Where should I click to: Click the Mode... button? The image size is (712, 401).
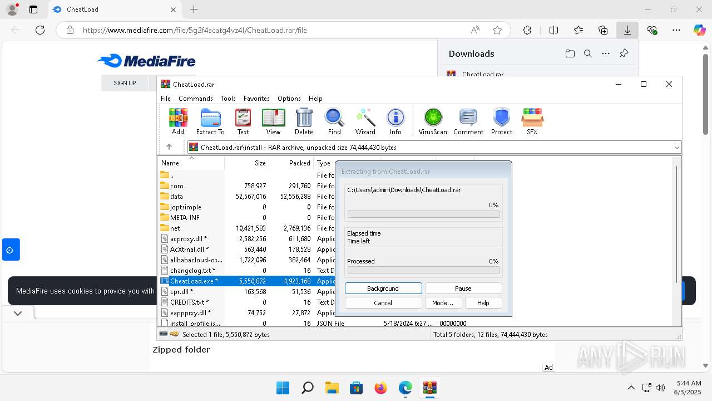pyautogui.click(x=443, y=302)
